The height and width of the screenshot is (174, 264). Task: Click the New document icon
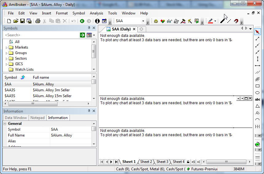9,21
